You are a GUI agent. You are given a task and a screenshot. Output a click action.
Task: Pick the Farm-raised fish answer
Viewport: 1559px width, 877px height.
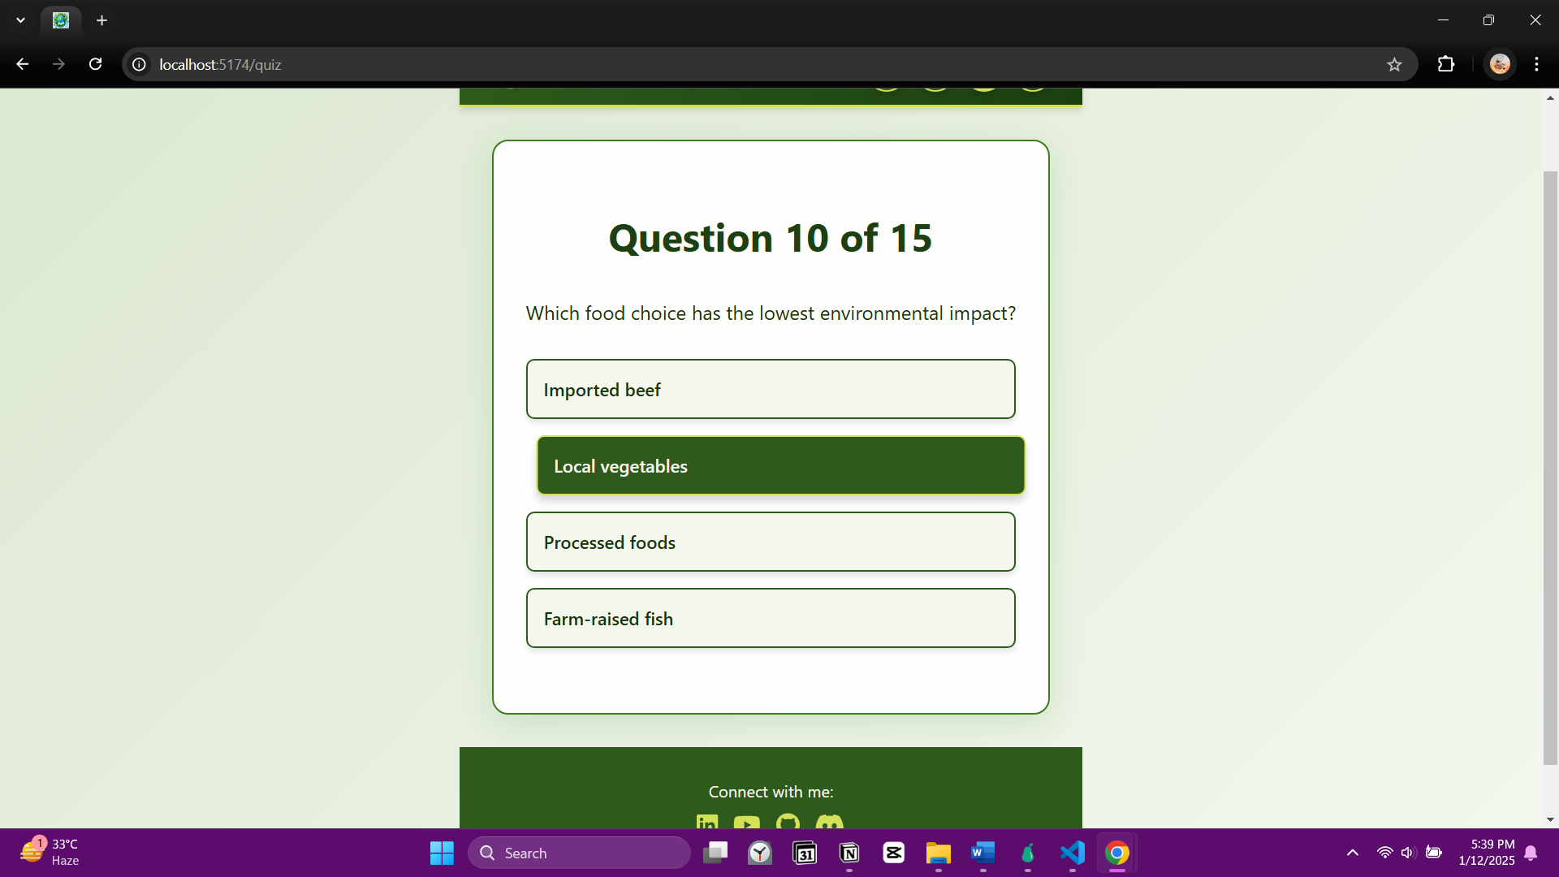point(770,618)
